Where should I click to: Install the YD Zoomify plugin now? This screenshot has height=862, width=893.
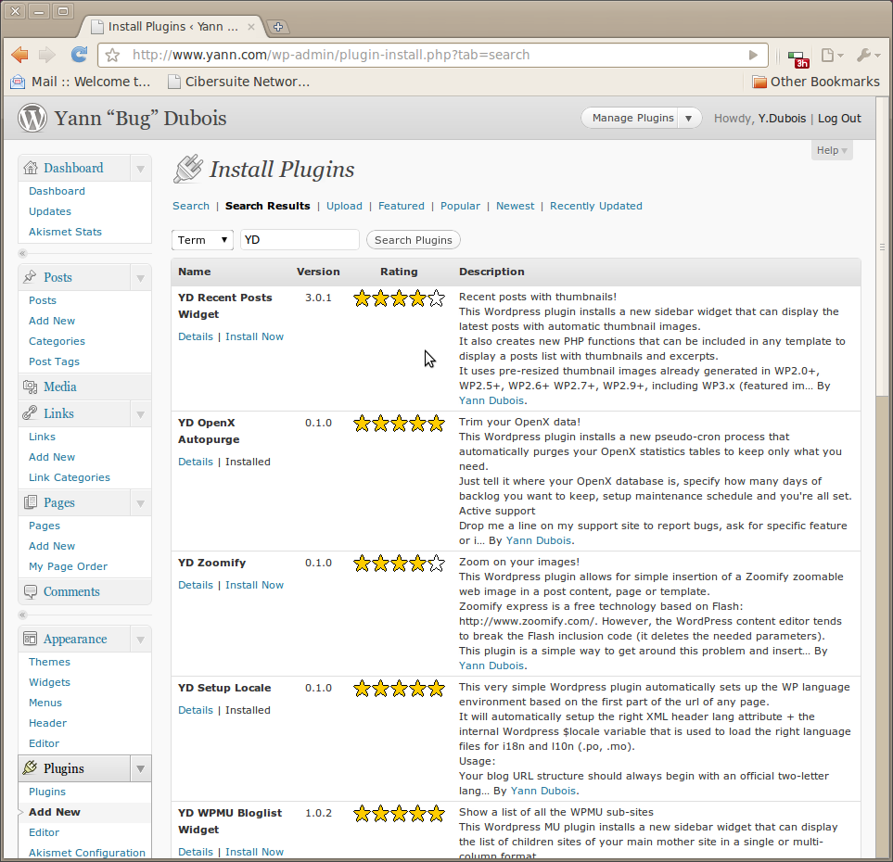(x=255, y=585)
